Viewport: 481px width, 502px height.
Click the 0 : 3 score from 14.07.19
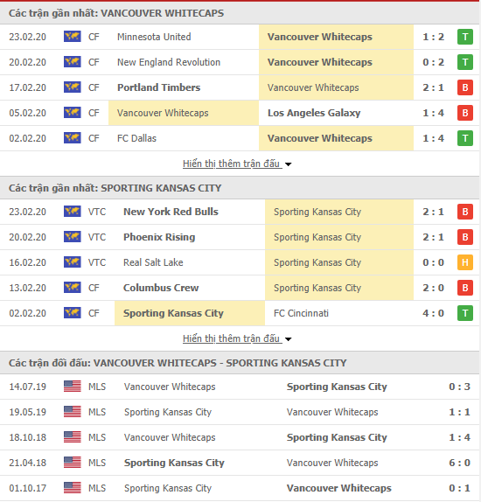click(x=459, y=387)
